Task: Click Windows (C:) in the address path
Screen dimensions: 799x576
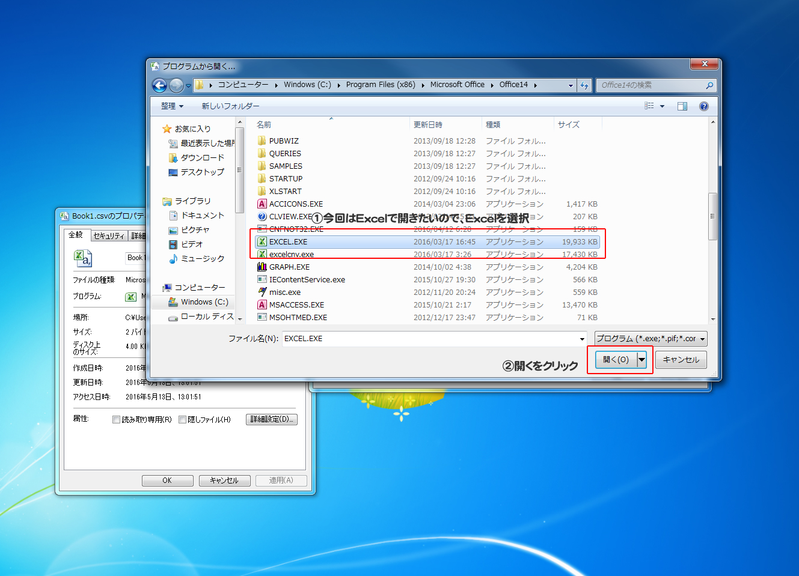Action: click(307, 85)
